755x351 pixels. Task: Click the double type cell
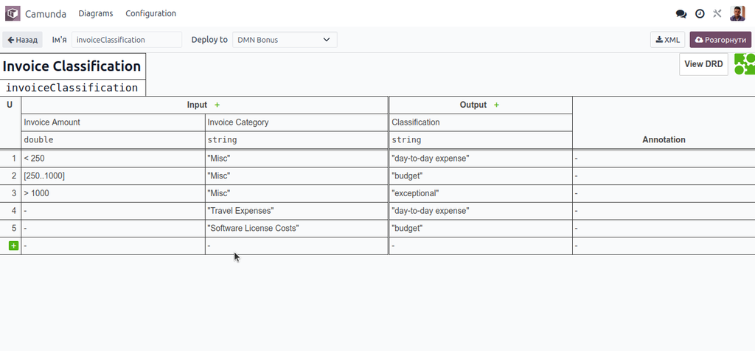tap(113, 139)
